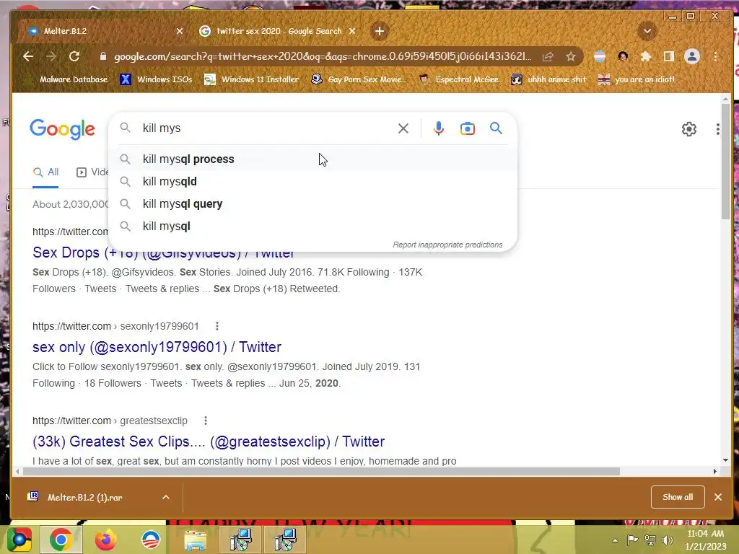This screenshot has height=554, width=739.
Task: Click into the Google search input field
Action: pyautogui.click(x=266, y=128)
